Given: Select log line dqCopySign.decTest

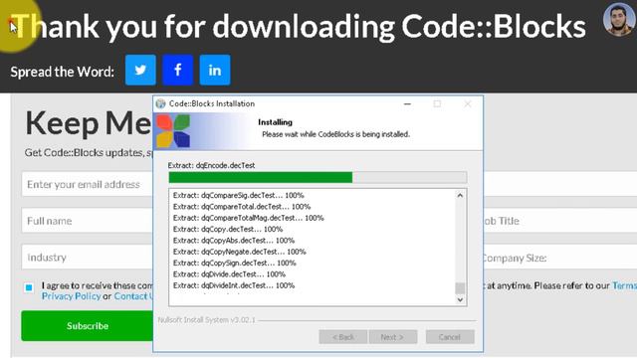Looking at the screenshot, I should (x=235, y=263).
